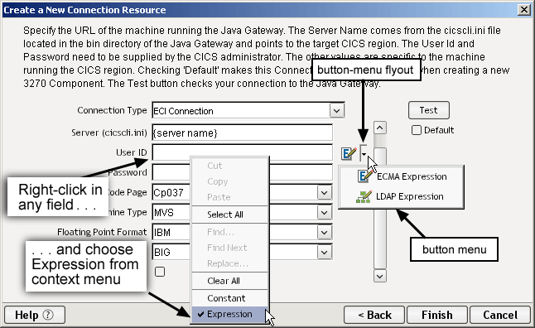The height and width of the screenshot is (328, 535).
Task: Go to previous step with Back button
Action: pos(374,315)
